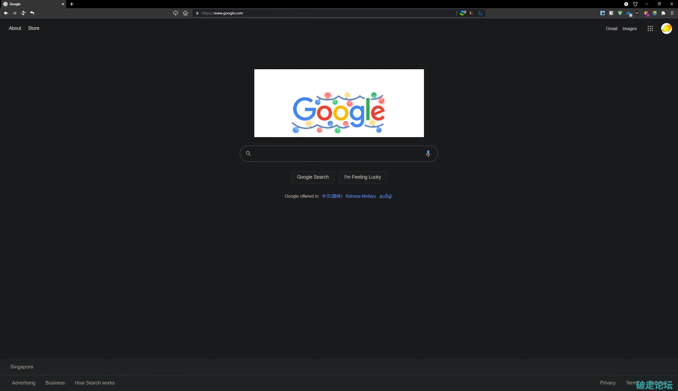Click the Bahasa Melayu language link
Viewport: 678px width, 391px height.
click(360, 196)
